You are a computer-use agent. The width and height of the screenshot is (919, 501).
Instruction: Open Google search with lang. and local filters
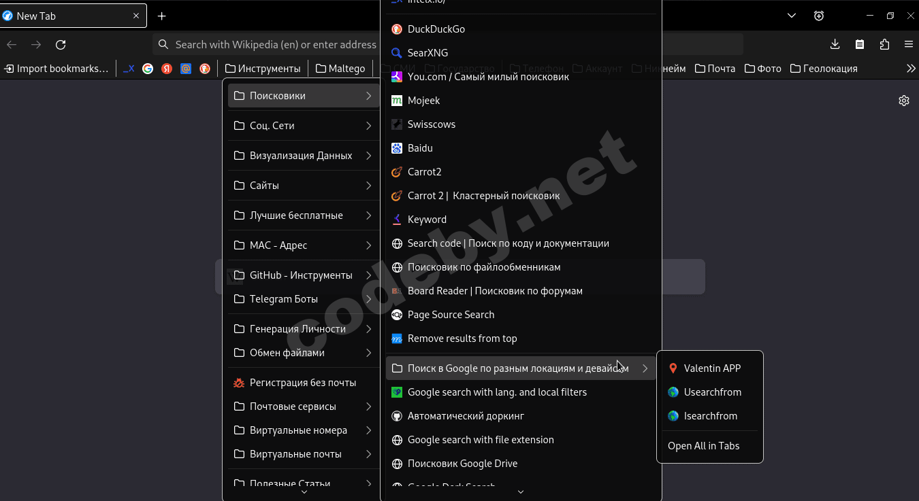pyautogui.click(x=521, y=392)
